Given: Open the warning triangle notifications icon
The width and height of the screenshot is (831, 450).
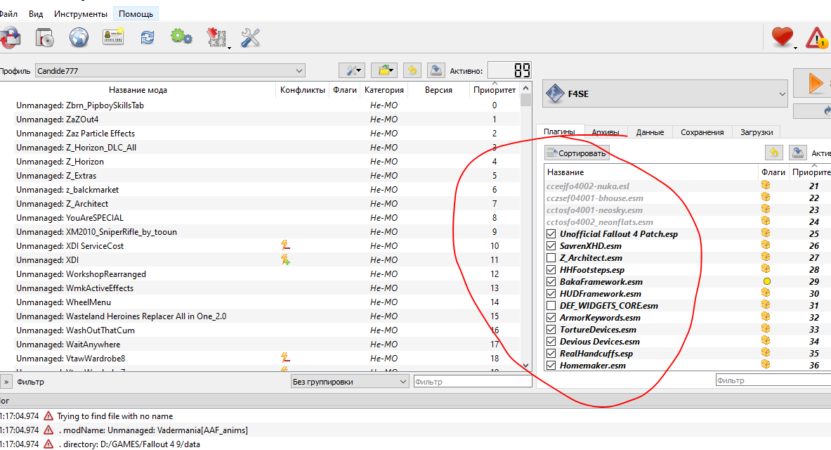Looking at the screenshot, I should 816,37.
